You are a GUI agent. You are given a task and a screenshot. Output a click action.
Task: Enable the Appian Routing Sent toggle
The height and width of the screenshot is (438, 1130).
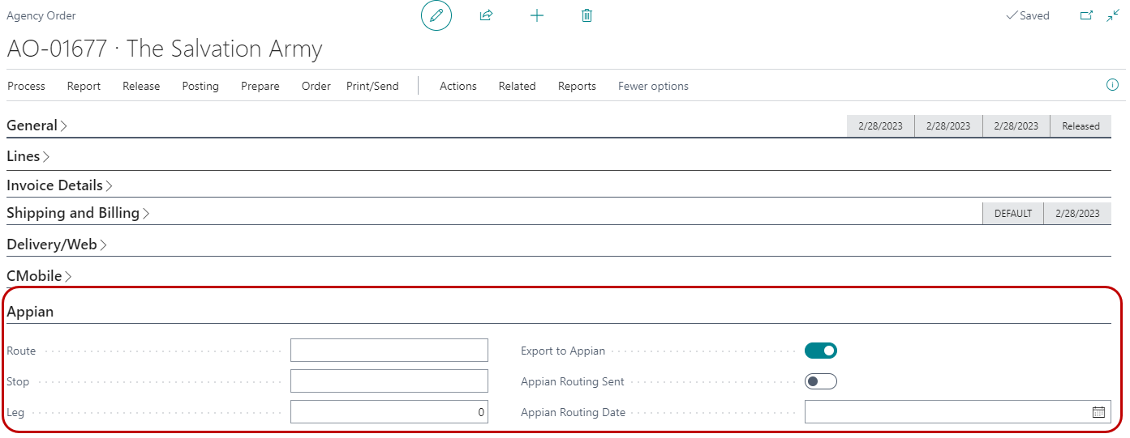click(820, 381)
